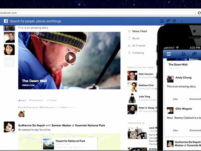Screen dimensions: 201x151
Task: Select Music feed in sidebar
Action: (x=136, y=38)
